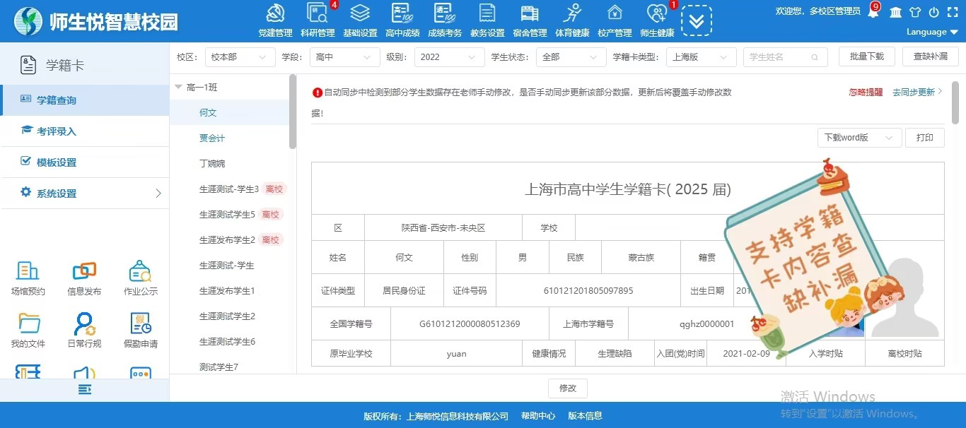
Task: Open 模板设置 in the left menu
Action: (x=57, y=162)
